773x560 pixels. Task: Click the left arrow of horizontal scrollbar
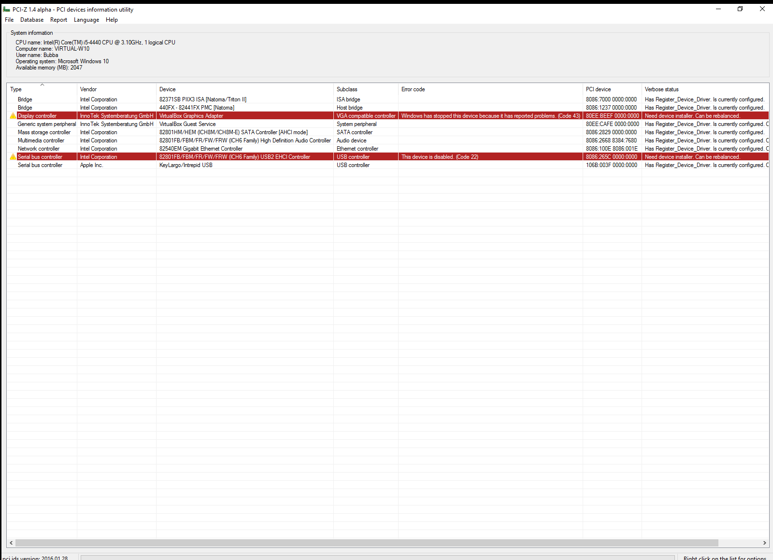click(11, 543)
